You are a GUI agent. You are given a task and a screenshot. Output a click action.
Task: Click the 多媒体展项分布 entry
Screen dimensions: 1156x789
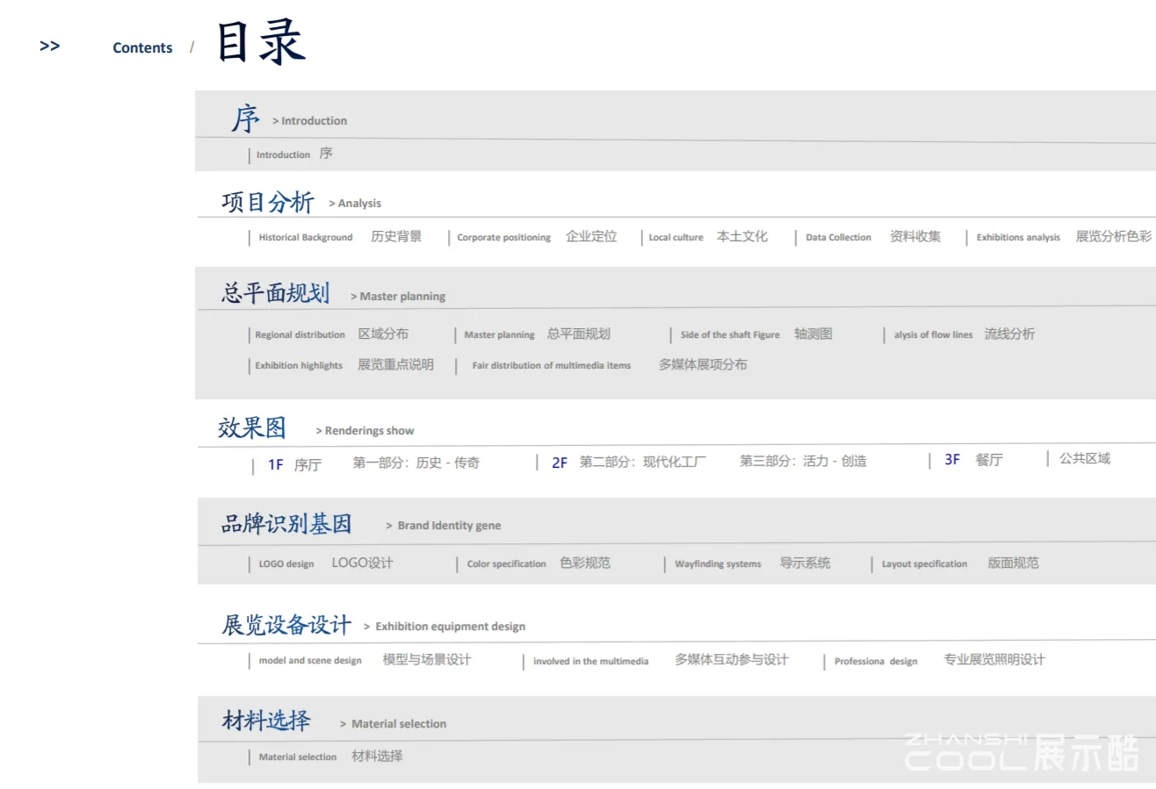tap(703, 364)
